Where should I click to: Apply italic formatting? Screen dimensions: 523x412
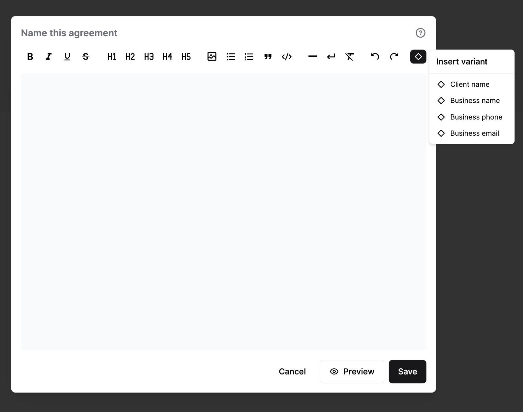click(x=48, y=57)
